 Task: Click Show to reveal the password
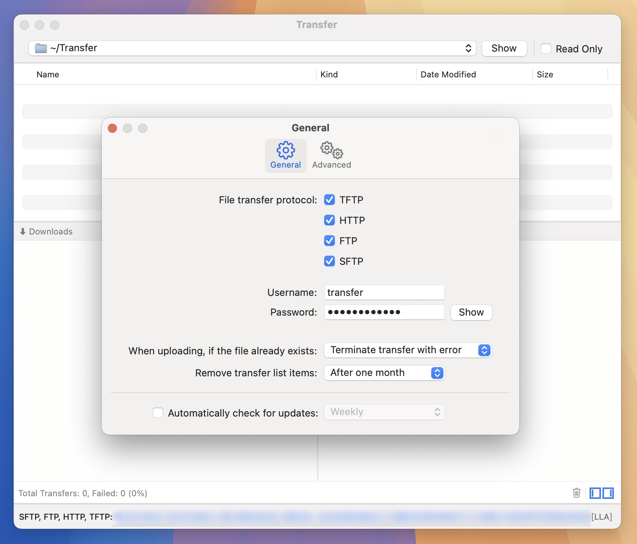pos(471,312)
